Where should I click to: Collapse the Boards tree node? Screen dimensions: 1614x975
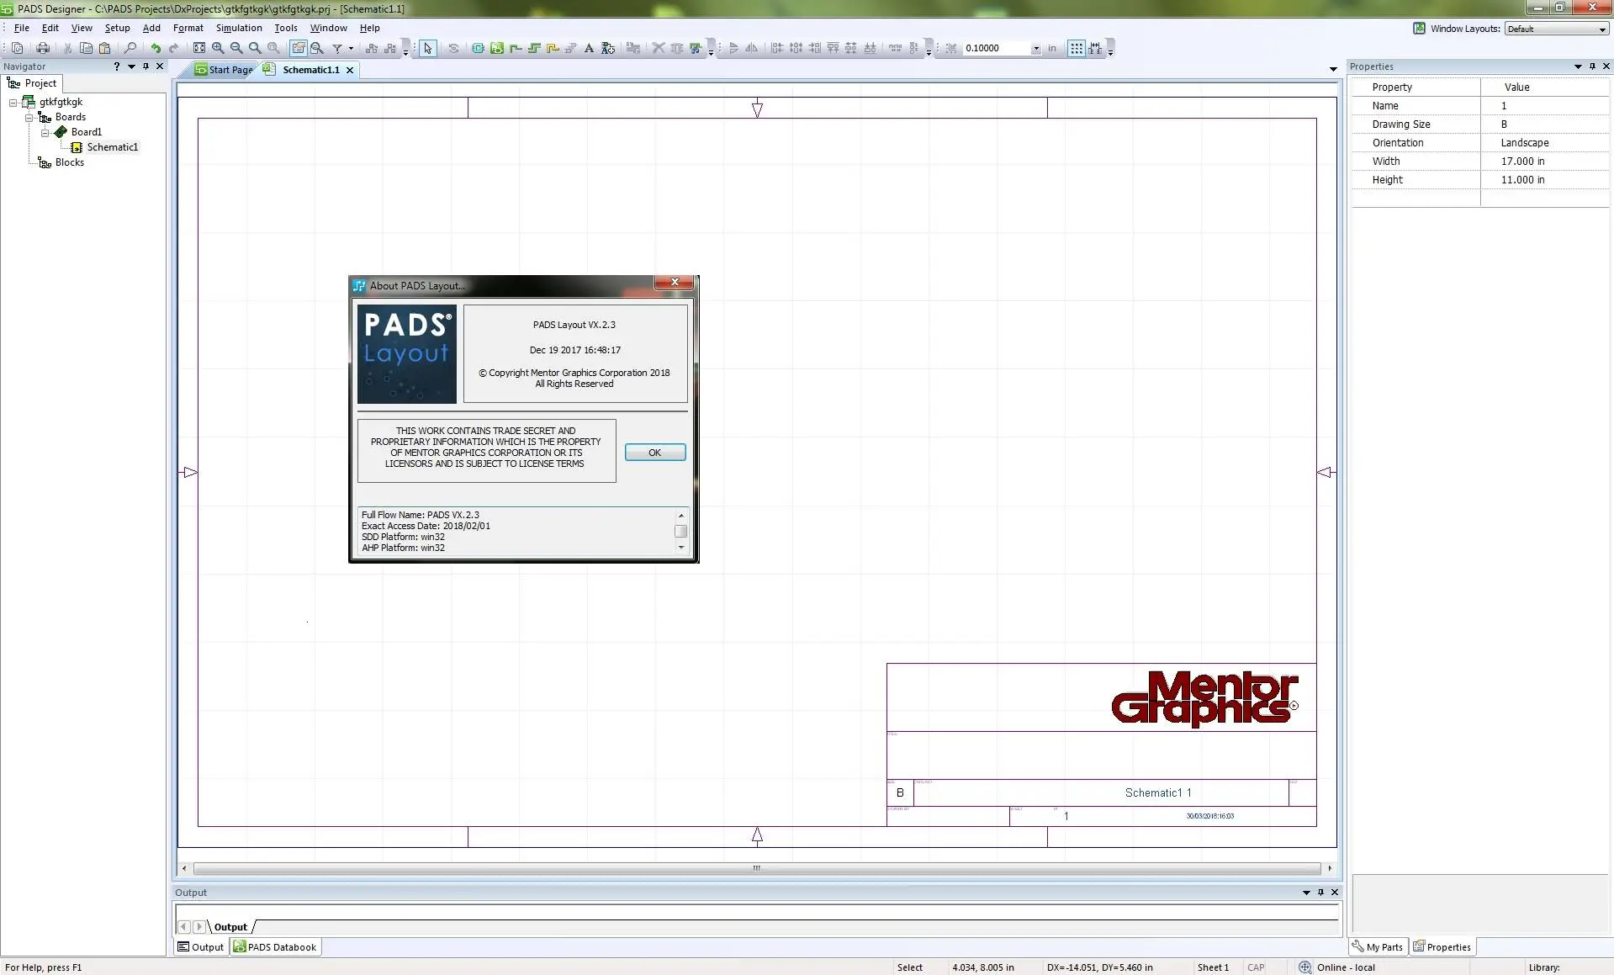tap(29, 118)
